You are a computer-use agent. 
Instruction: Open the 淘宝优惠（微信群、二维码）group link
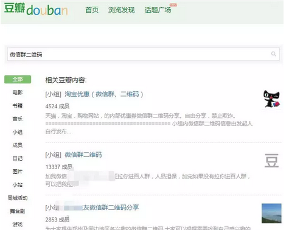(x=104, y=94)
